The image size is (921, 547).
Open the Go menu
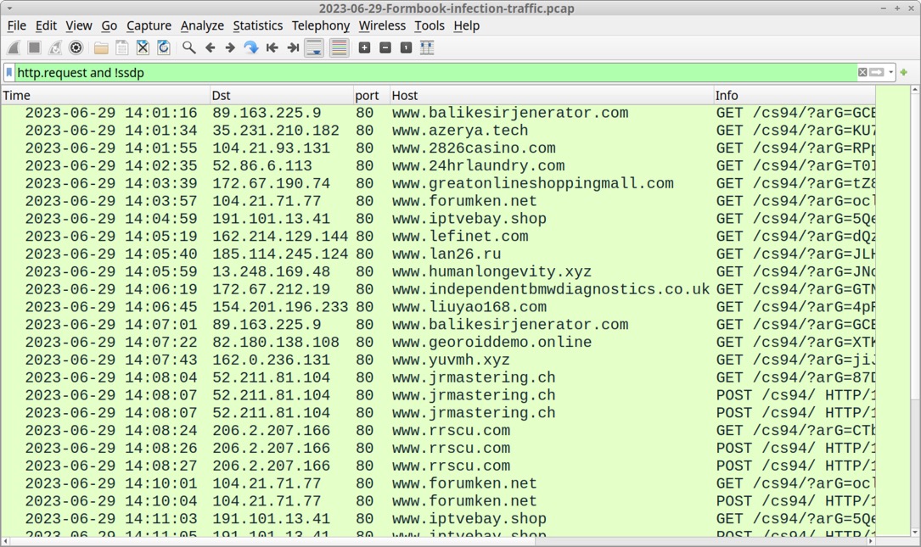110,25
